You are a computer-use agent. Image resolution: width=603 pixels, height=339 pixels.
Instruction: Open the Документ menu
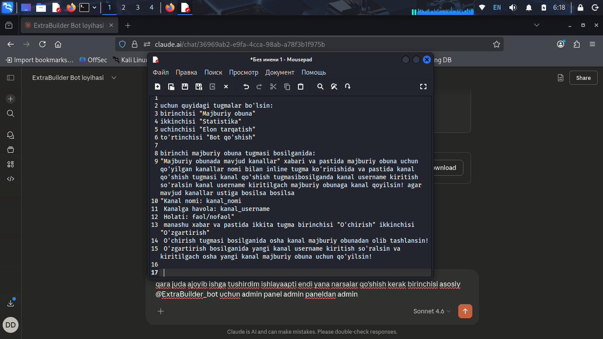point(279,72)
